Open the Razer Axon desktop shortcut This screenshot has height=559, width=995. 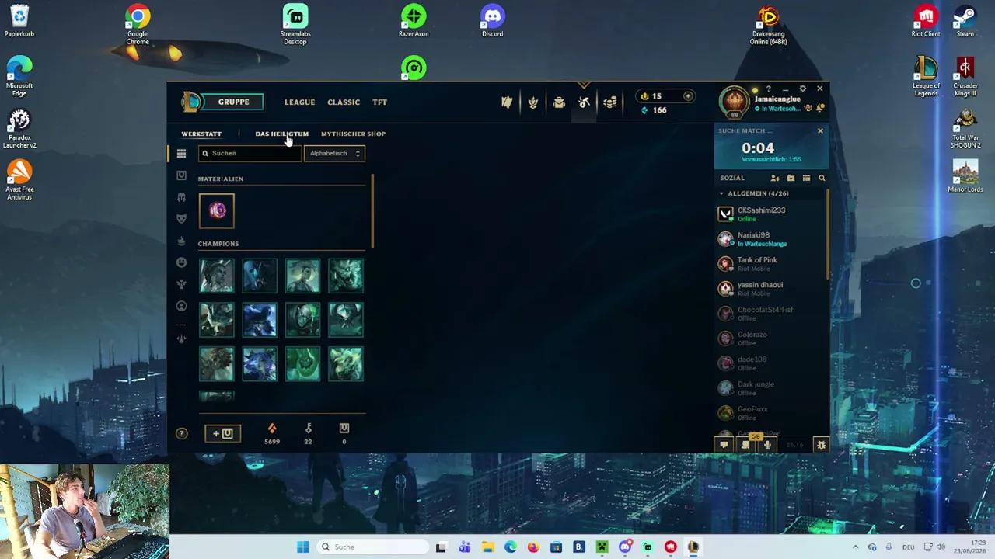click(x=414, y=22)
